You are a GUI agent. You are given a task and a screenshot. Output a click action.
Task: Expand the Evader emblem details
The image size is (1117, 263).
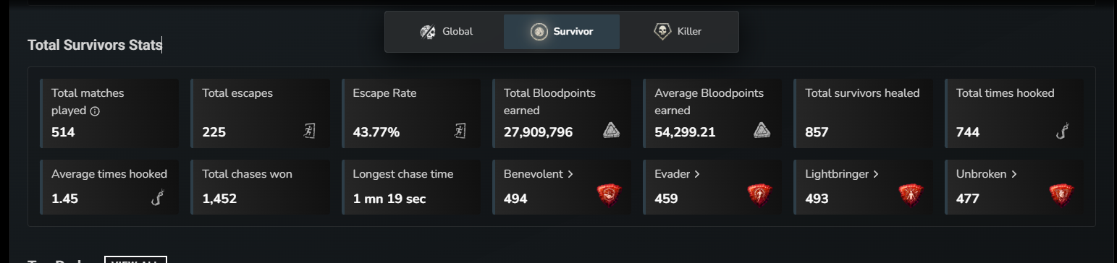tap(677, 174)
